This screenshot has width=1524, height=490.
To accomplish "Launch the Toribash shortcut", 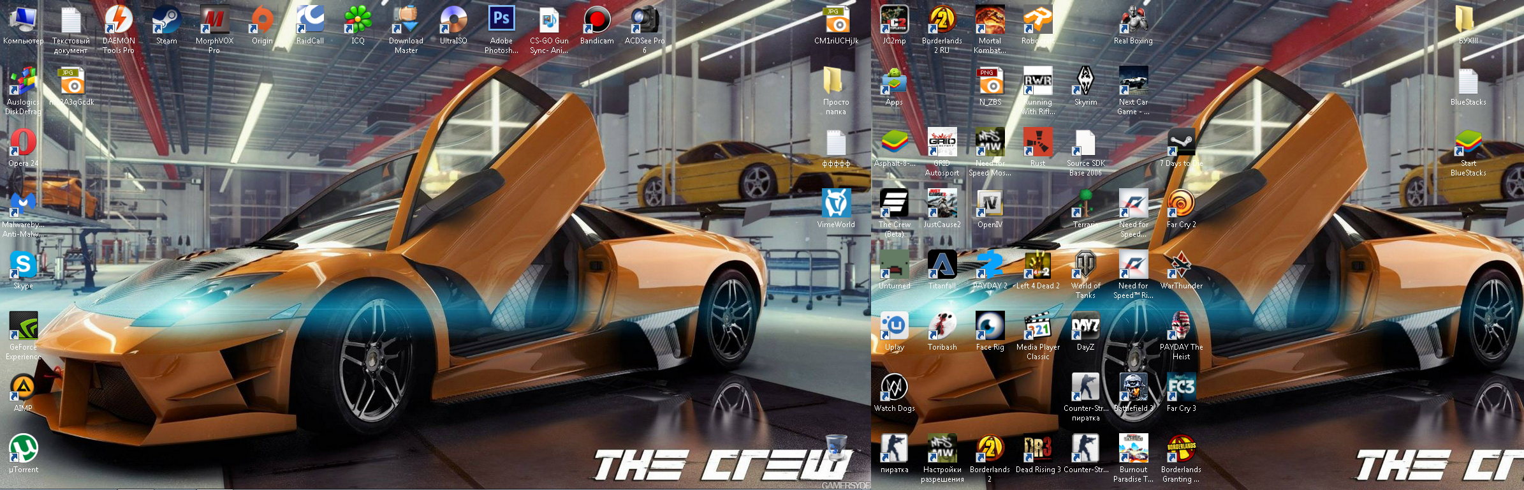I will (x=942, y=327).
